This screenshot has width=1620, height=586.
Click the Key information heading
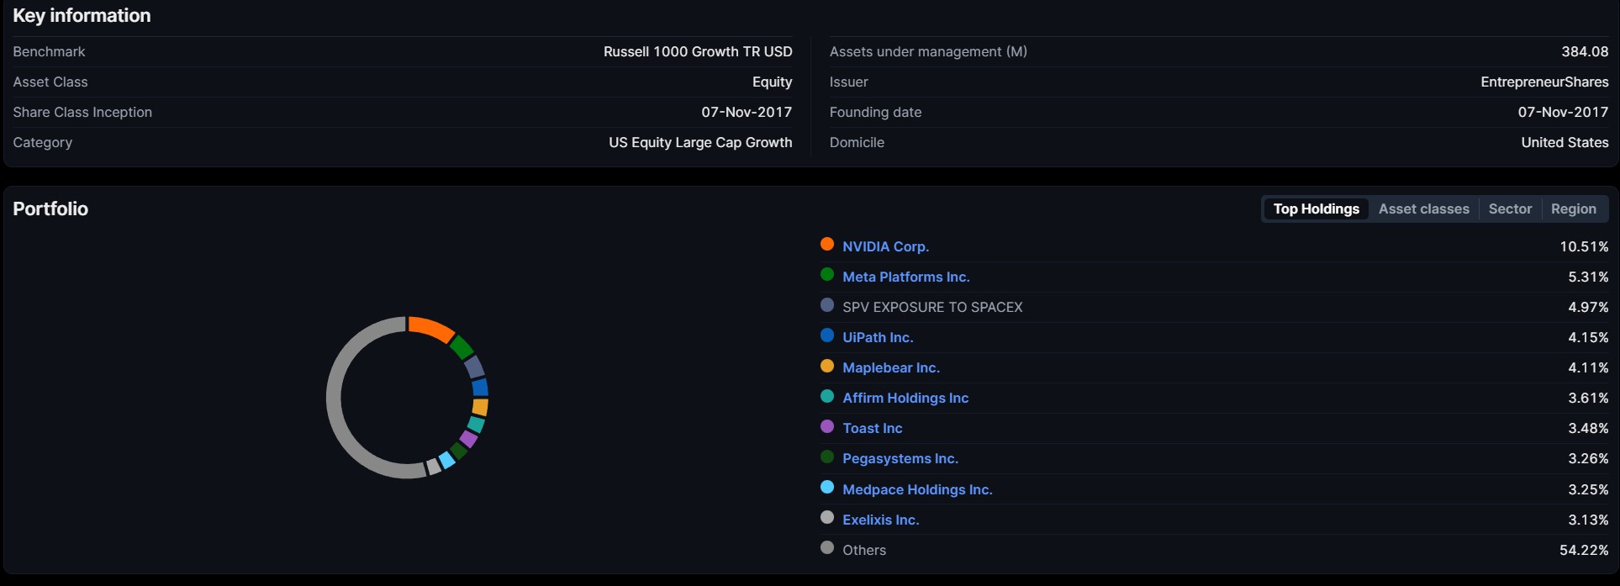coord(82,15)
